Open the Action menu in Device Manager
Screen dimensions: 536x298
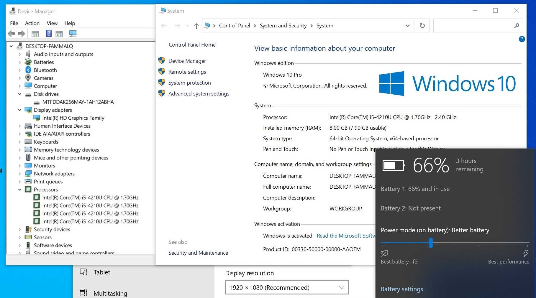coord(32,23)
